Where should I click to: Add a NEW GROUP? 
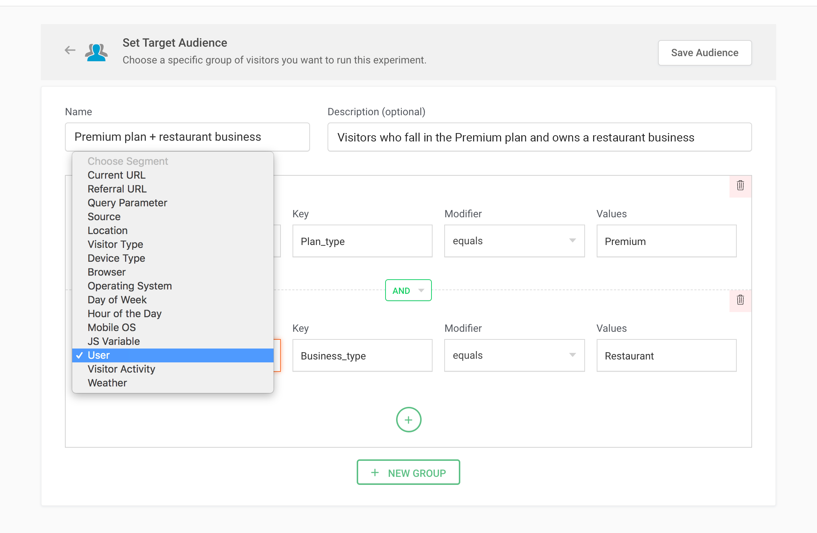(408, 472)
